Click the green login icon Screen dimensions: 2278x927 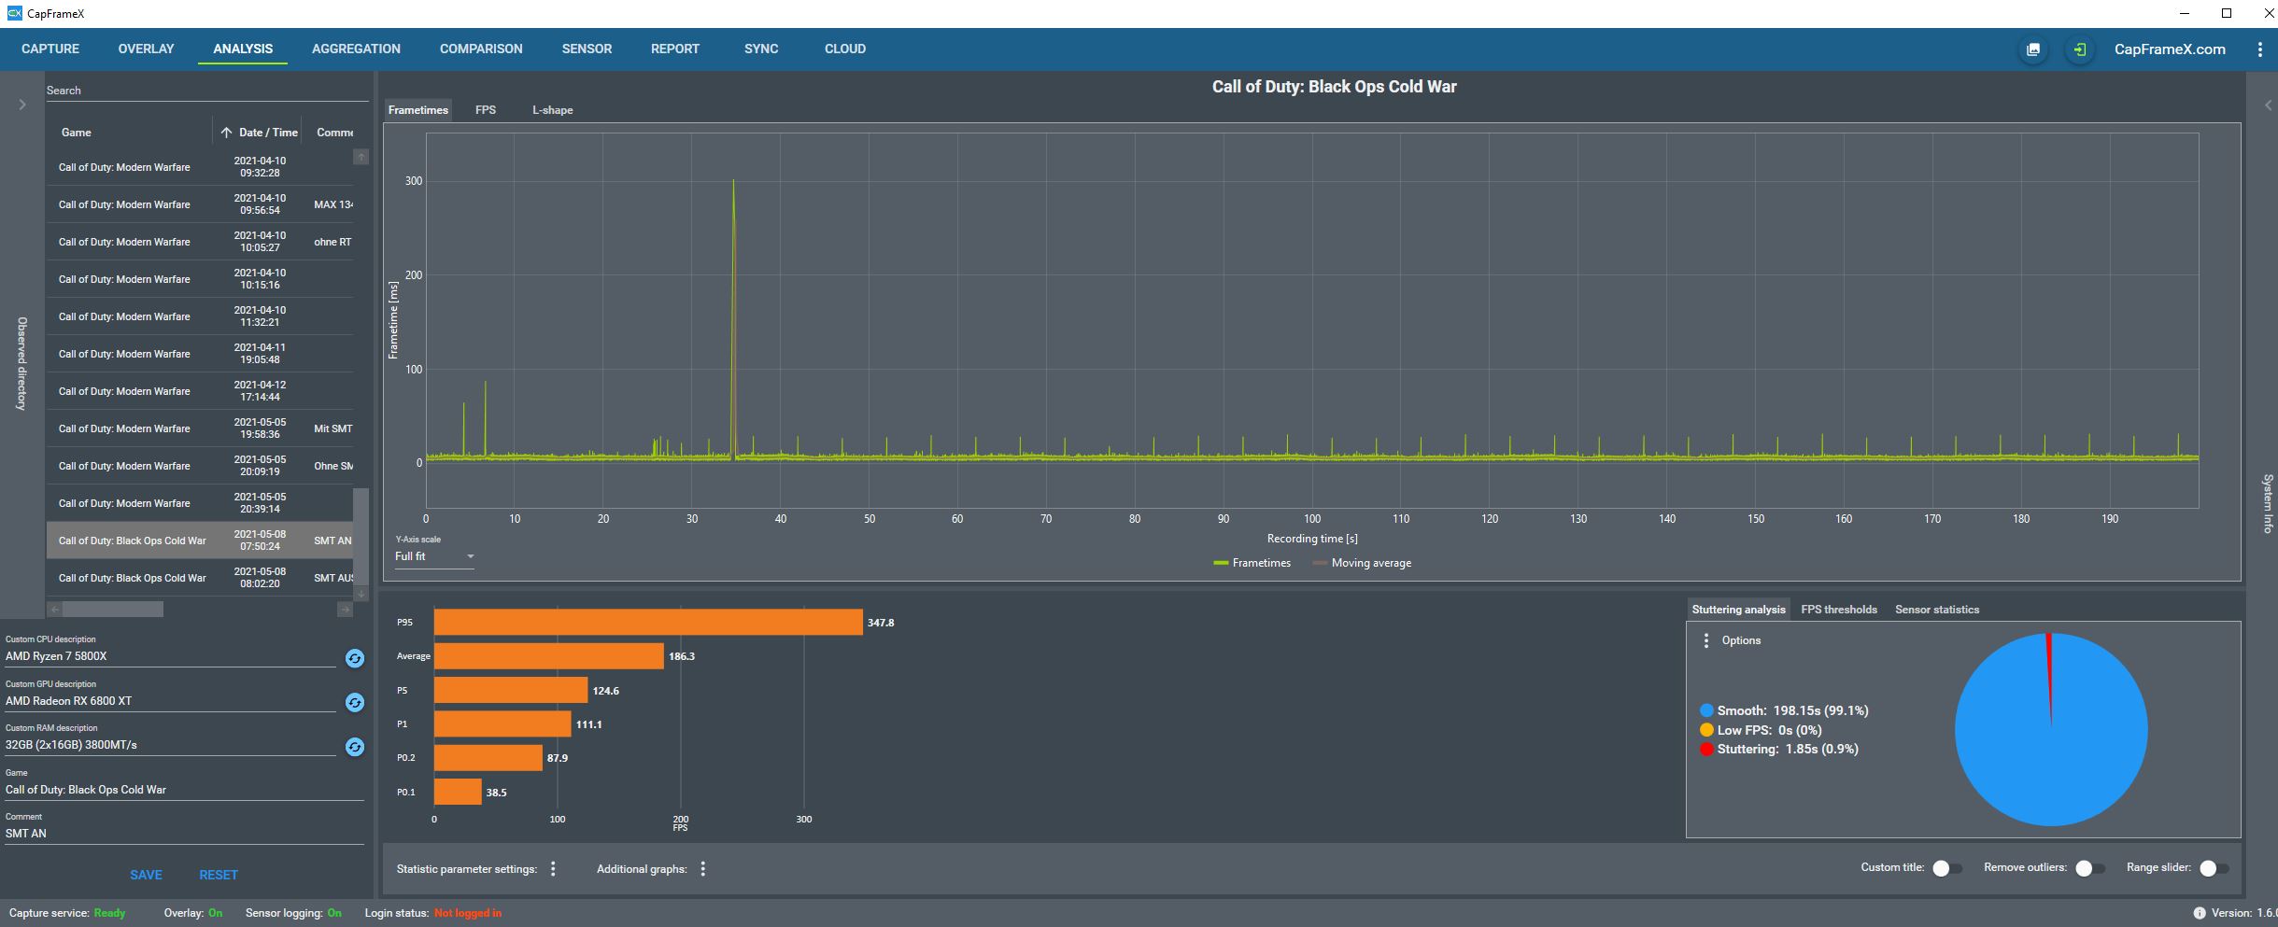pos(2079,49)
